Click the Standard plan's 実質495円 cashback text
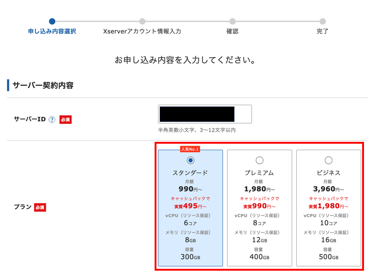 [x=190, y=206]
